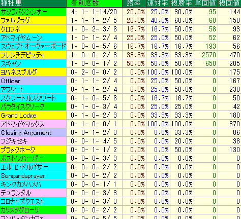Screen dimensions: 241x219
Task: Click the 単回値 column header
Action: click(x=205, y=4)
